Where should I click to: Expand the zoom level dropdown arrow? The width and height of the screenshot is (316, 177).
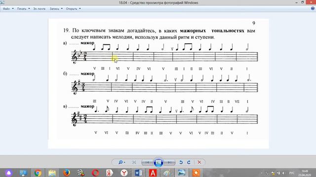pos(124,162)
